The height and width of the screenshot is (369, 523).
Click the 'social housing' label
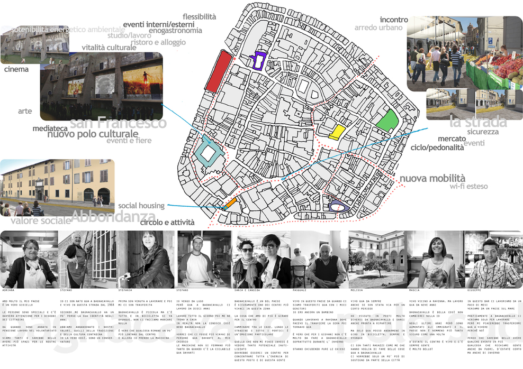click(141, 206)
